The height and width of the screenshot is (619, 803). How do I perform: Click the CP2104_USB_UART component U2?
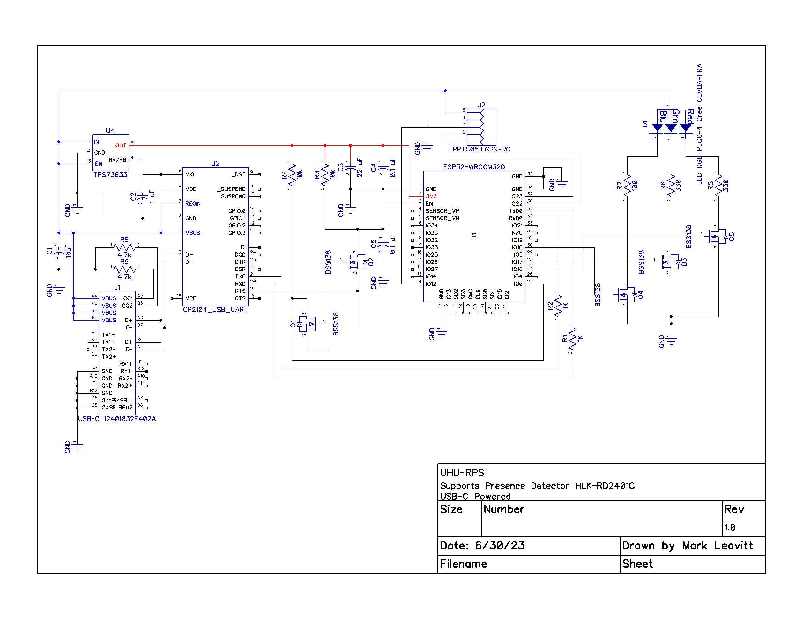point(215,235)
